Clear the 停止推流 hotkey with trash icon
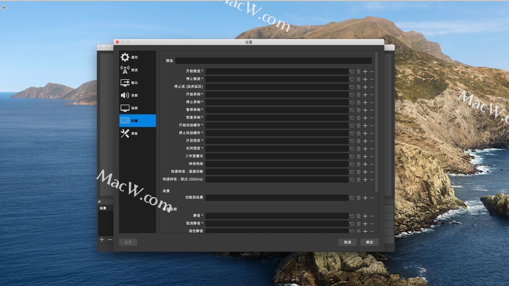509x286 pixels. pyautogui.click(x=358, y=79)
